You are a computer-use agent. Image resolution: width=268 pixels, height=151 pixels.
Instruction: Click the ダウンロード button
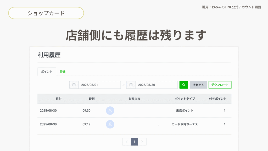pyautogui.click(x=220, y=85)
